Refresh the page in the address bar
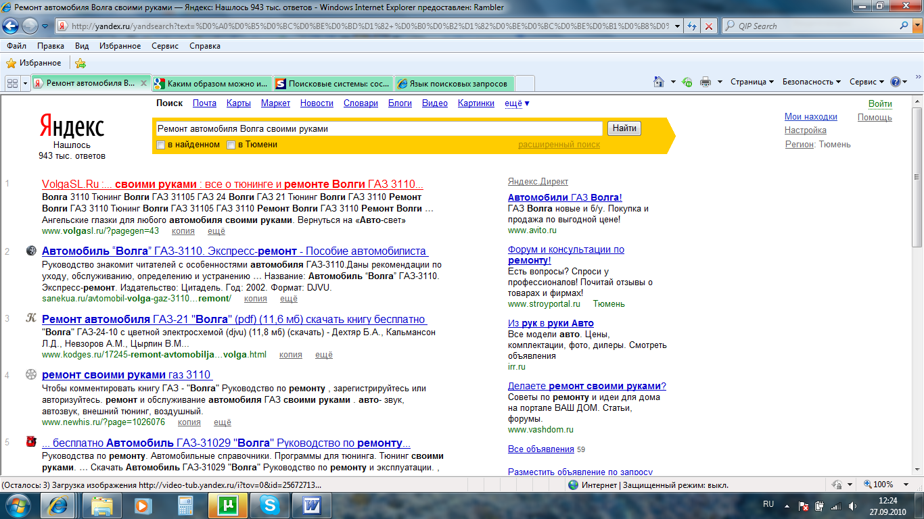 (693, 26)
